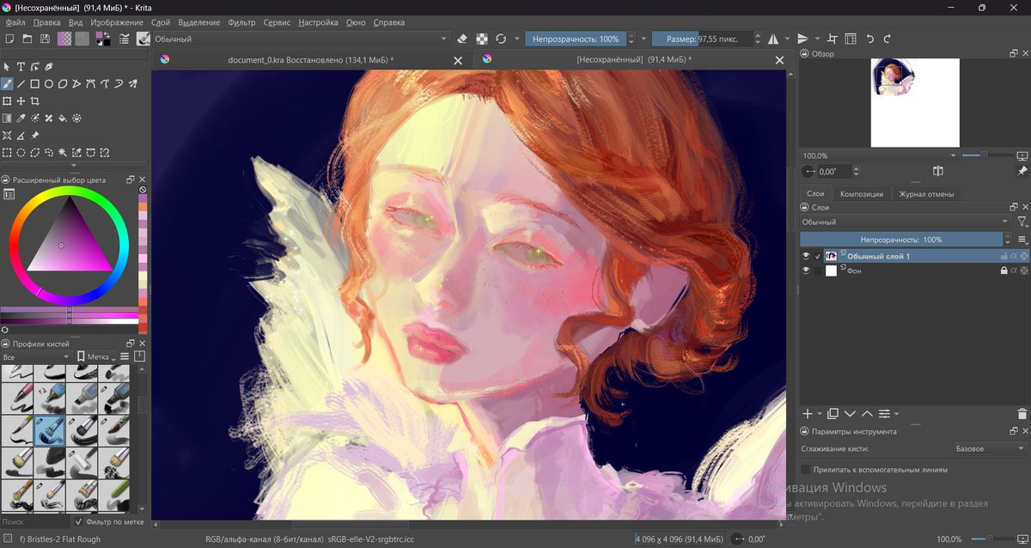The width and height of the screenshot is (1031, 548).
Task: Select the Rectangle shape tool
Action: click(x=35, y=84)
